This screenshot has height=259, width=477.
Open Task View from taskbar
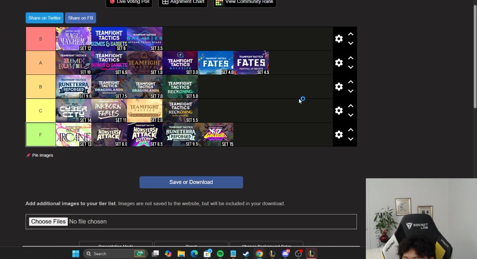tap(155, 253)
